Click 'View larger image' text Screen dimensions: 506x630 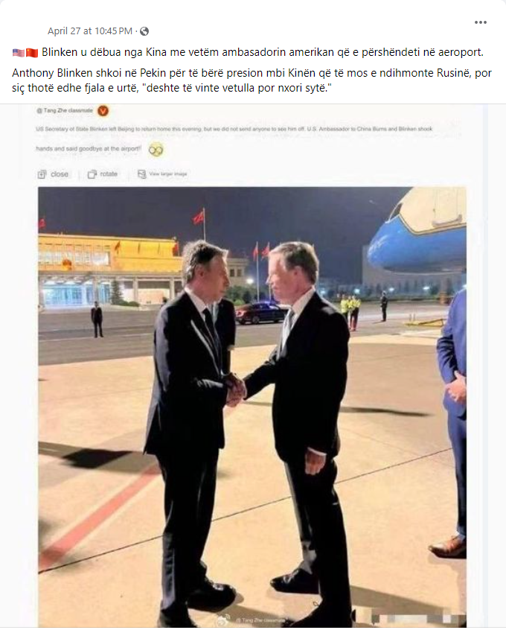coord(168,174)
